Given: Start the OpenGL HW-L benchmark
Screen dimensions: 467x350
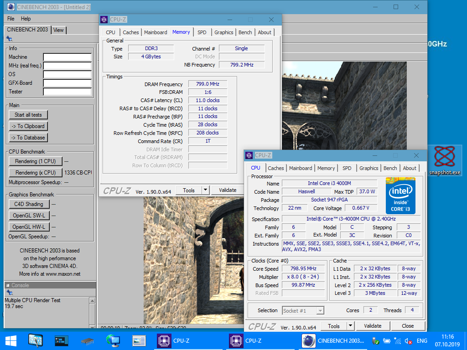Looking at the screenshot, I should point(29,227).
